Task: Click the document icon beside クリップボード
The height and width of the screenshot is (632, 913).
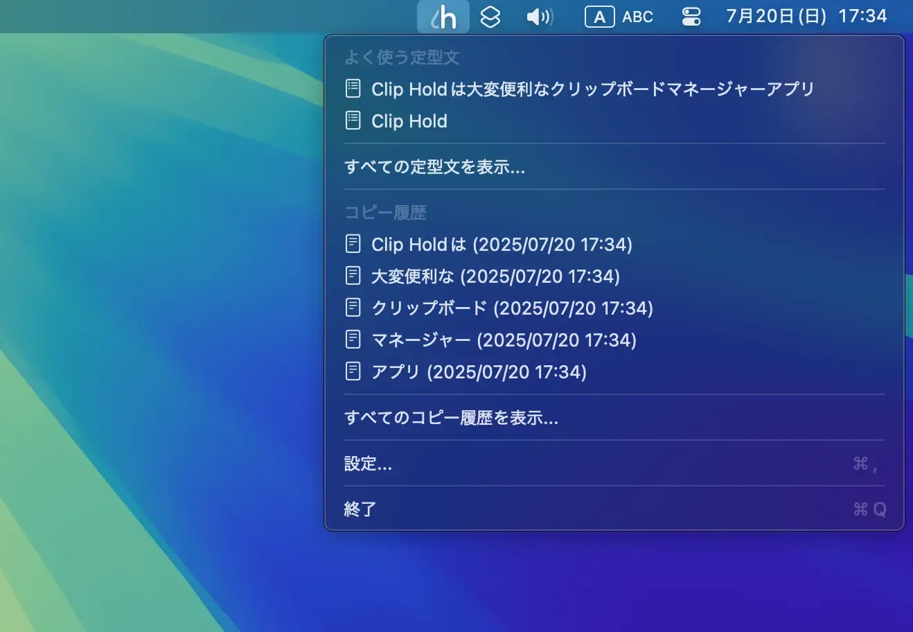Action: point(353,307)
